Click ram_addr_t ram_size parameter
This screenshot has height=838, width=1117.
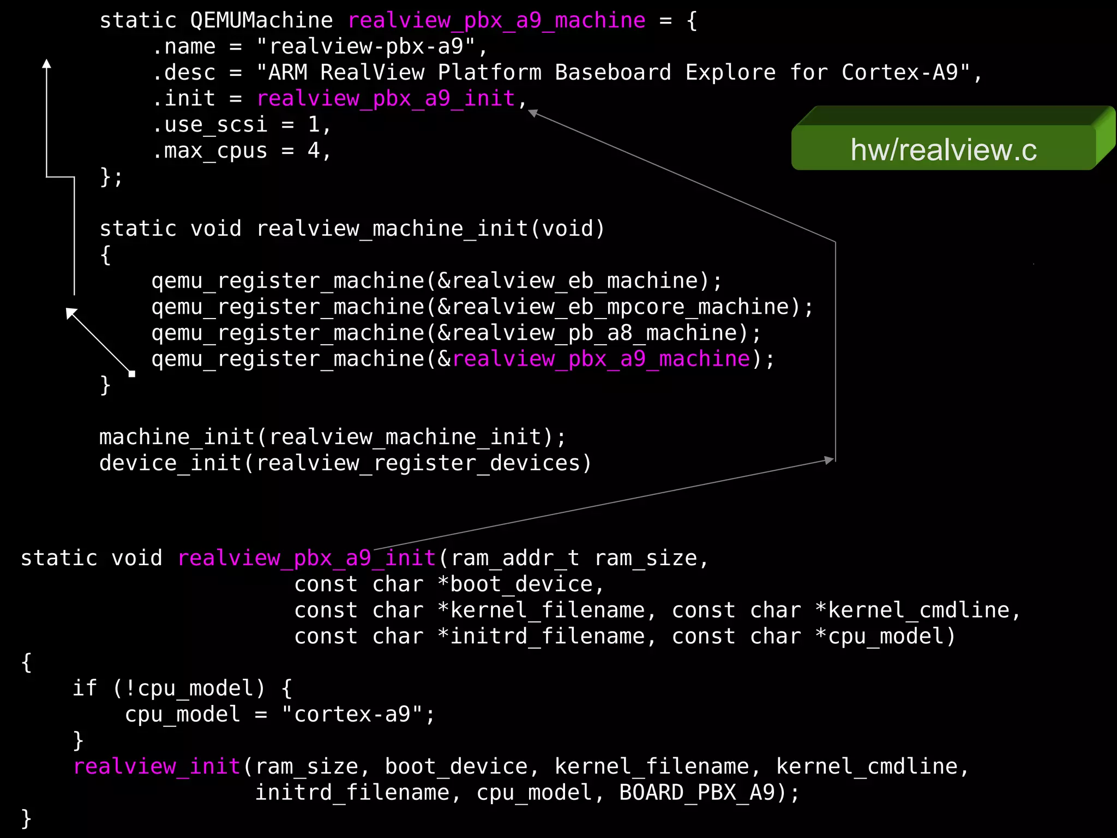point(574,559)
